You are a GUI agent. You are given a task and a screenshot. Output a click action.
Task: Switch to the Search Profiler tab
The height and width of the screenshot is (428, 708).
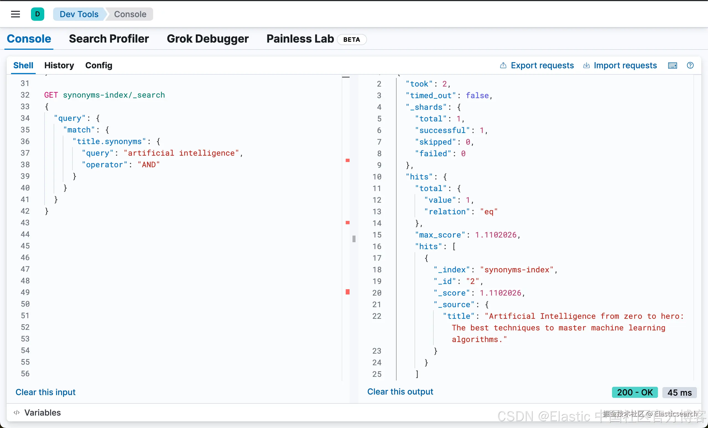coord(109,39)
